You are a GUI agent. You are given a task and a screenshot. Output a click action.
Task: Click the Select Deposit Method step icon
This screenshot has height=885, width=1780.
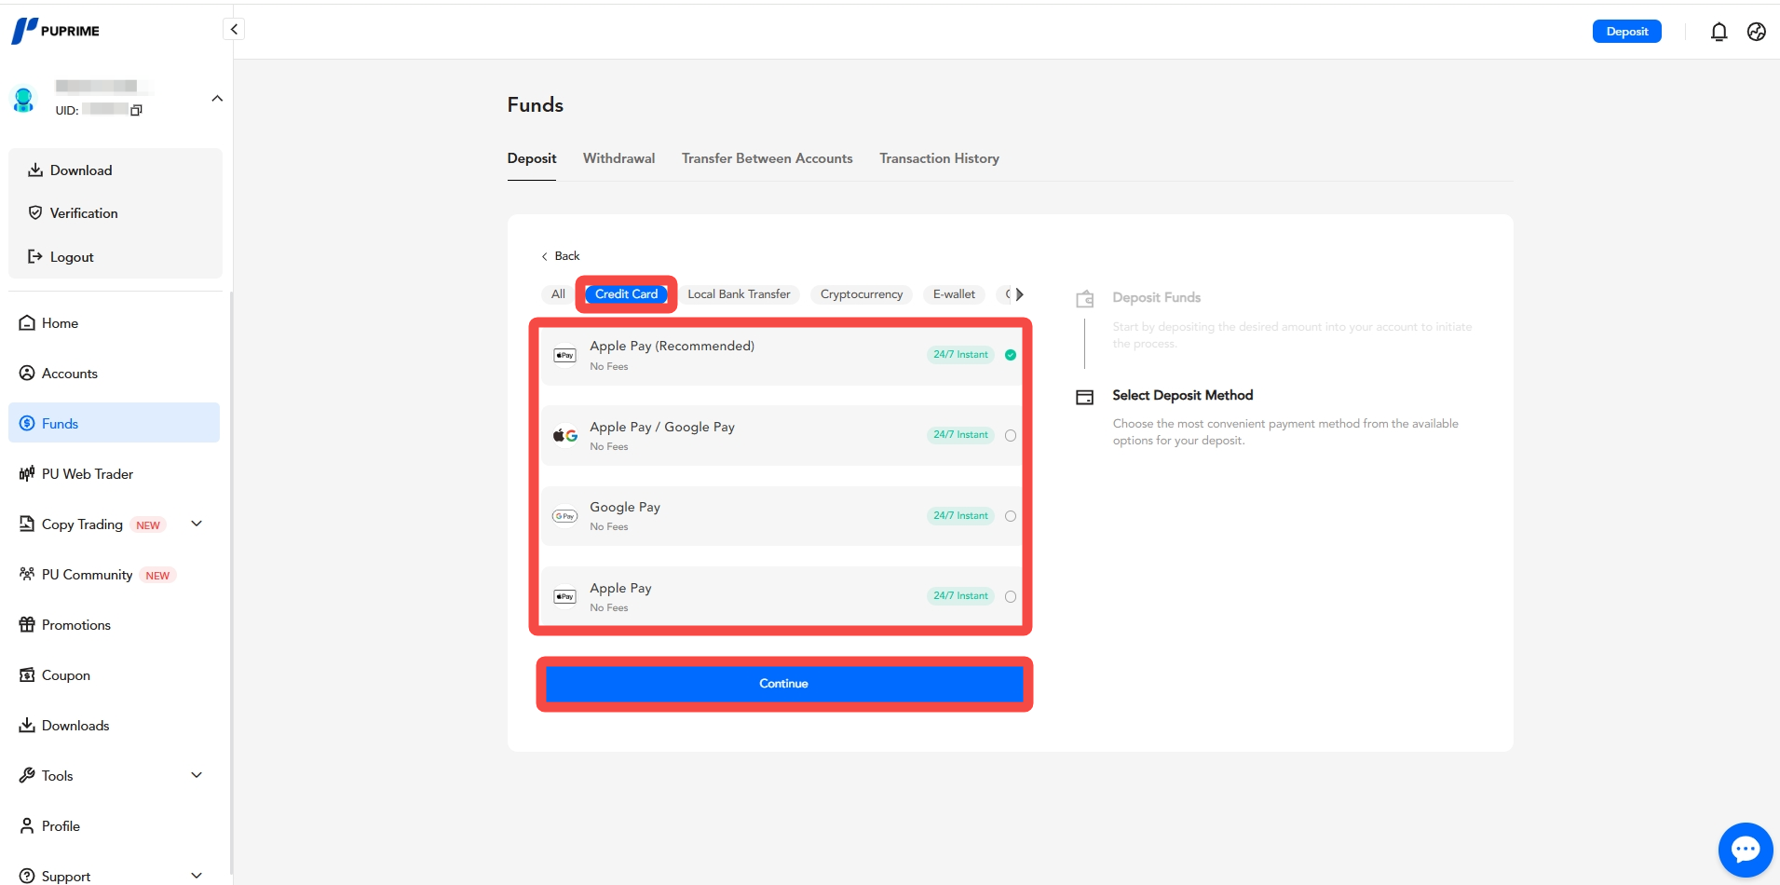coord(1084,397)
